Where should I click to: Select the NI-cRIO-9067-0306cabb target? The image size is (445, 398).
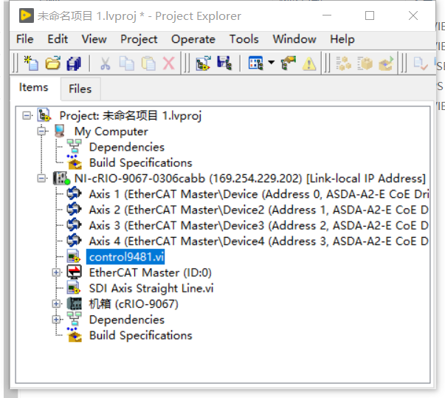(x=250, y=179)
